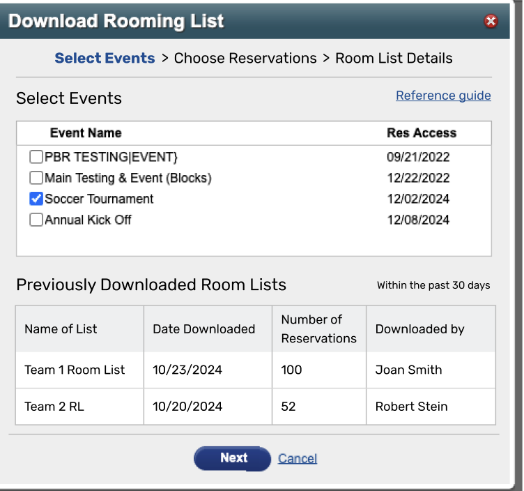Select the Team 2 RL entry

54,407
